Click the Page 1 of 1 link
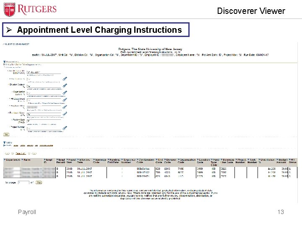Viewport: 302px width, 227px height. (21, 153)
